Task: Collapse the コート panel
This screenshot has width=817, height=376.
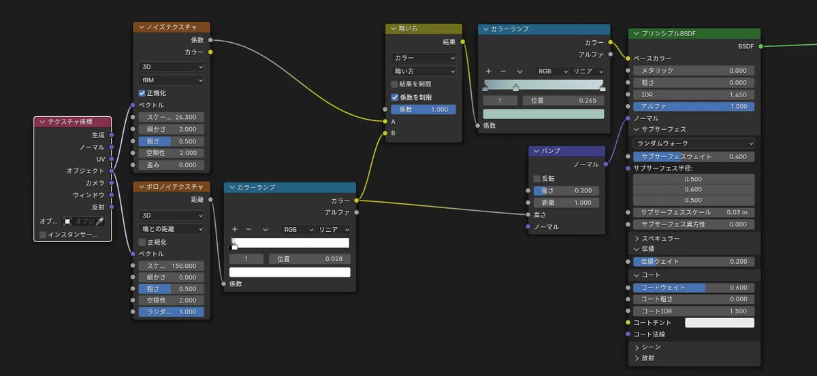Action: coord(637,275)
